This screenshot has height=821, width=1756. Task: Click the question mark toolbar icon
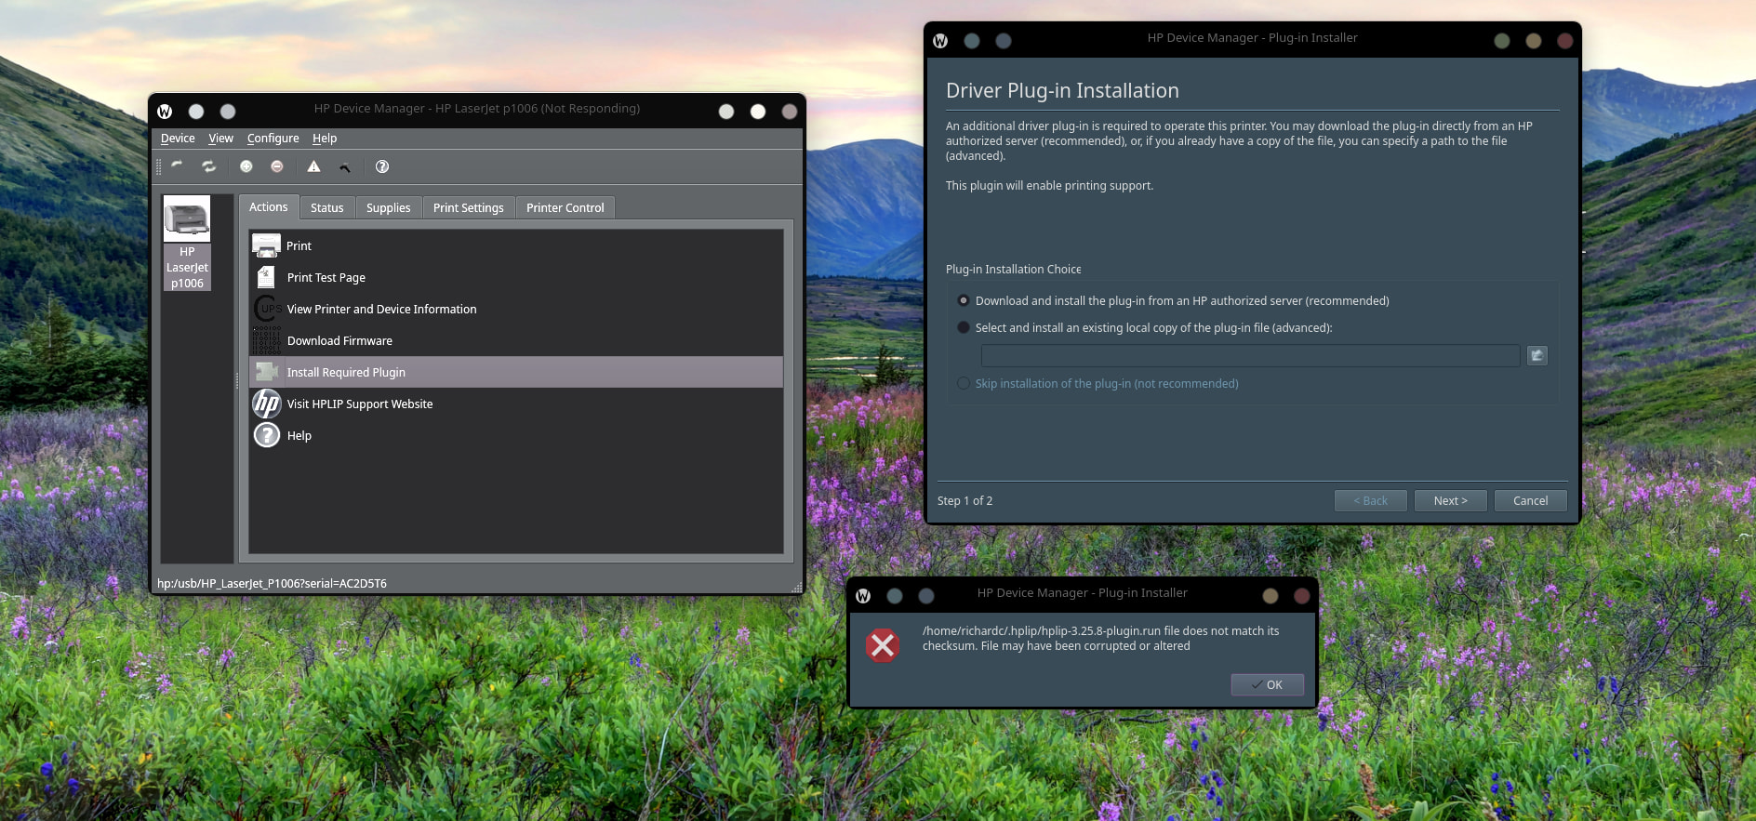point(382,166)
